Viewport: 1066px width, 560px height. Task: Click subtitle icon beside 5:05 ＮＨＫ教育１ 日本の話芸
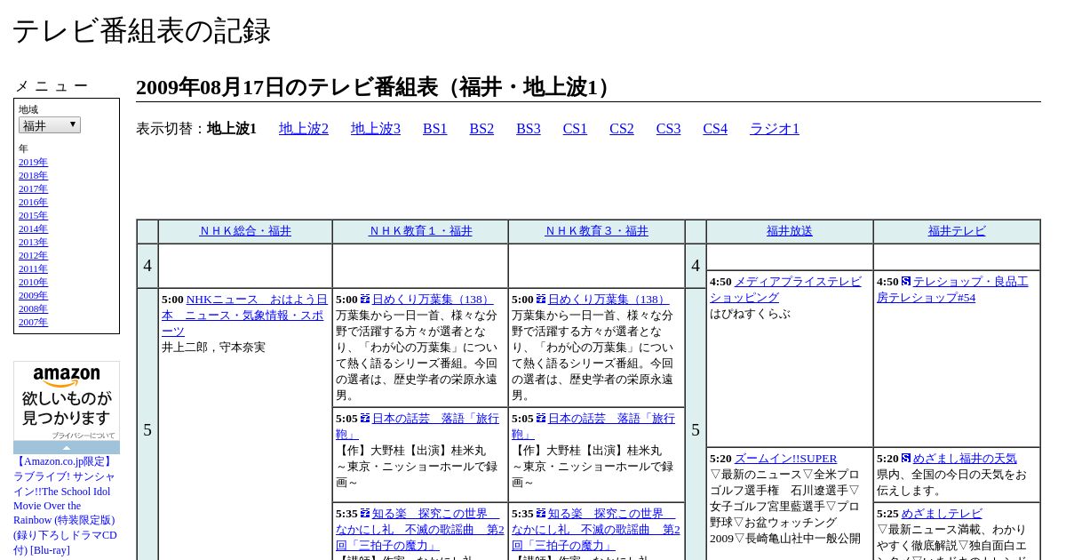365,418
